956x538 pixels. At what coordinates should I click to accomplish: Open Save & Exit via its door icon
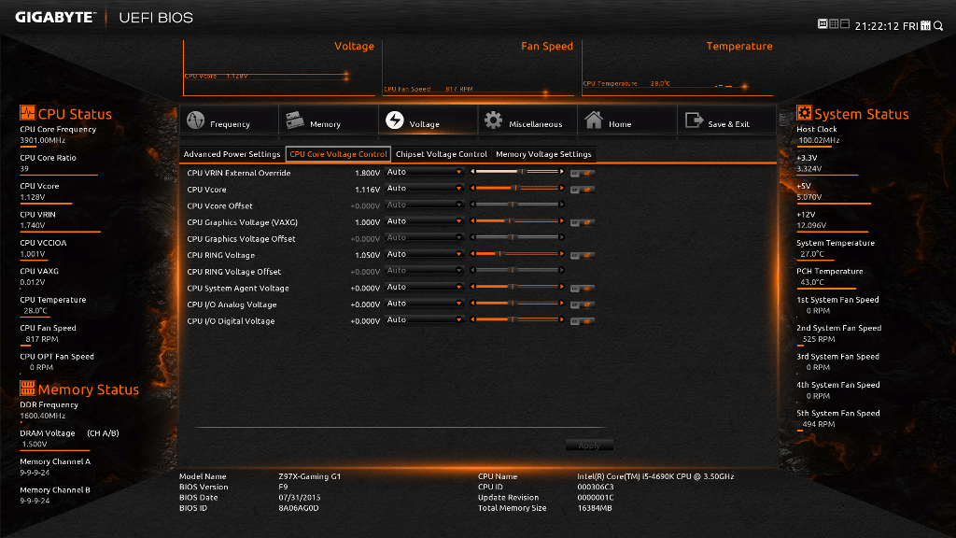694,120
